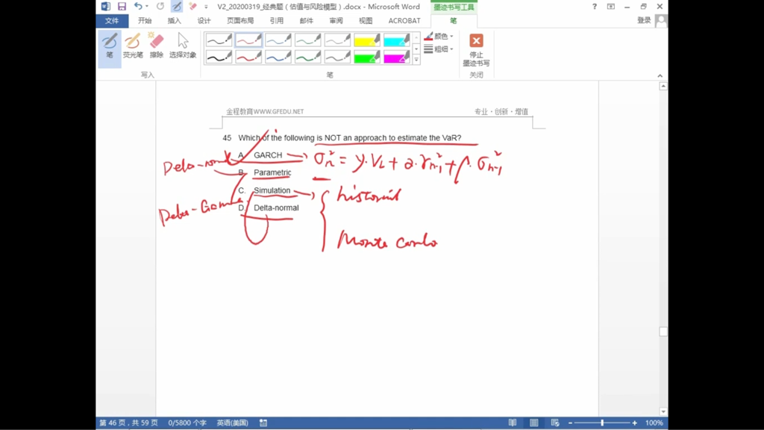Open the Undo history dropdown arrow
This screenshot has width=764, height=430.
click(147, 6)
